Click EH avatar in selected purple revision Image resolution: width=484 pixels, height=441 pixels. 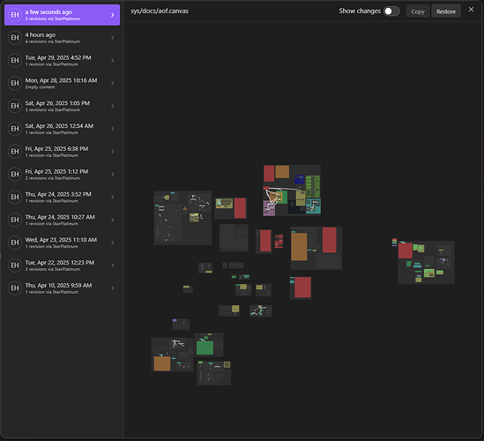coord(15,15)
